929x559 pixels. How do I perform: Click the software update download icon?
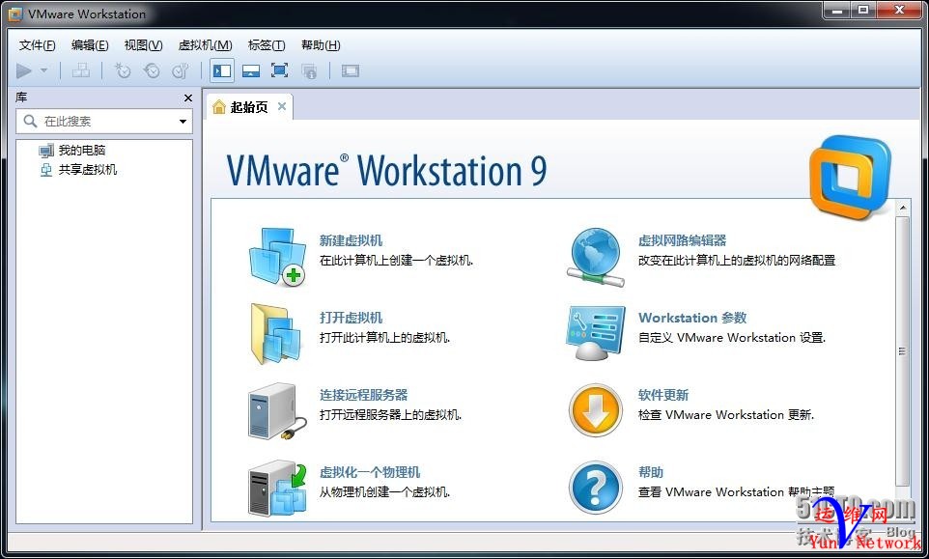tap(596, 410)
